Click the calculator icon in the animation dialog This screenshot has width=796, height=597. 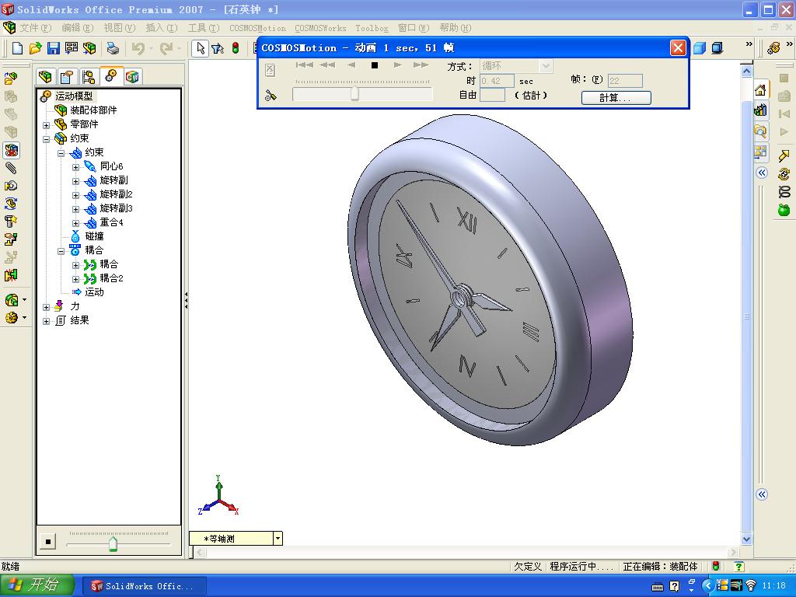coord(270,69)
